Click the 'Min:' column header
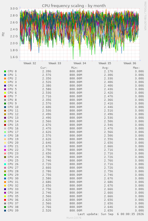148x221 pixels. pos(75,68)
